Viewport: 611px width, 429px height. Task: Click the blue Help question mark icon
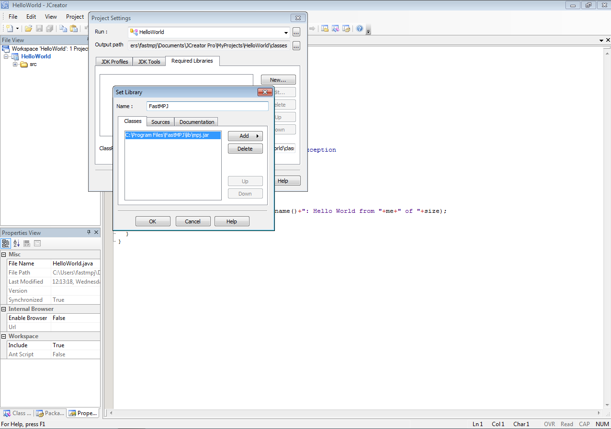[360, 29]
